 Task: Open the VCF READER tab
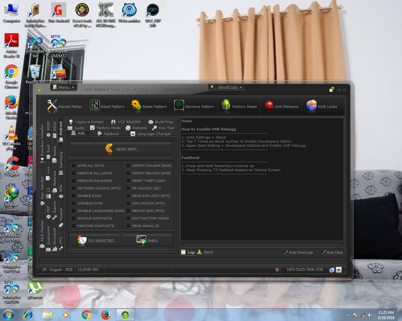[126, 122]
